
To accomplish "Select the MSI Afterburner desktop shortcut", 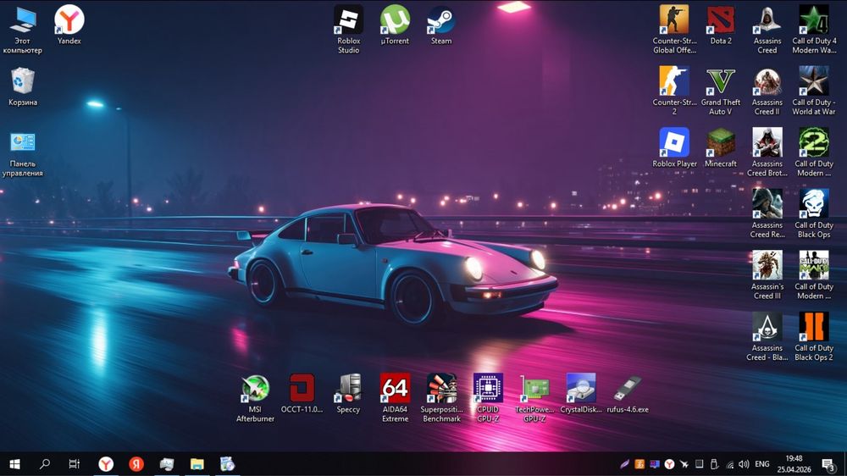I will click(255, 398).
